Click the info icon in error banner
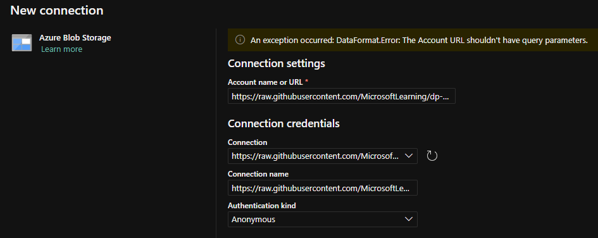 240,40
